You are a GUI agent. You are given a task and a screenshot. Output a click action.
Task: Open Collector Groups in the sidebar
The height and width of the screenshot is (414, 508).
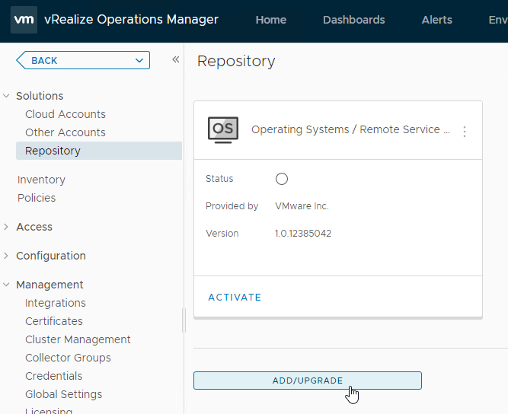pyautogui.click(x=68, y=358)
